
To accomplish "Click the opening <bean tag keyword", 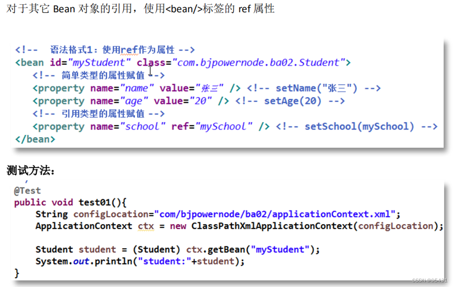I will pyautogui.click(x=29, y=62).
